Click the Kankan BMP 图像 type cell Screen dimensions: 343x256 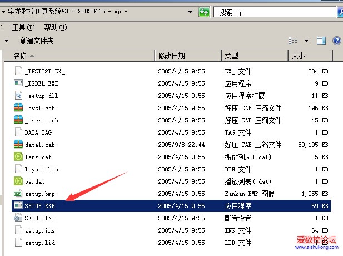[250, 194]
